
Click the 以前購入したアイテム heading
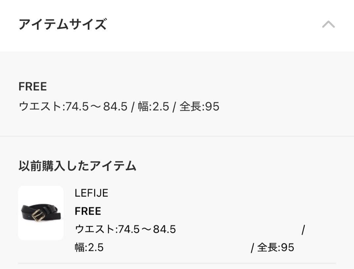point(77,165)
